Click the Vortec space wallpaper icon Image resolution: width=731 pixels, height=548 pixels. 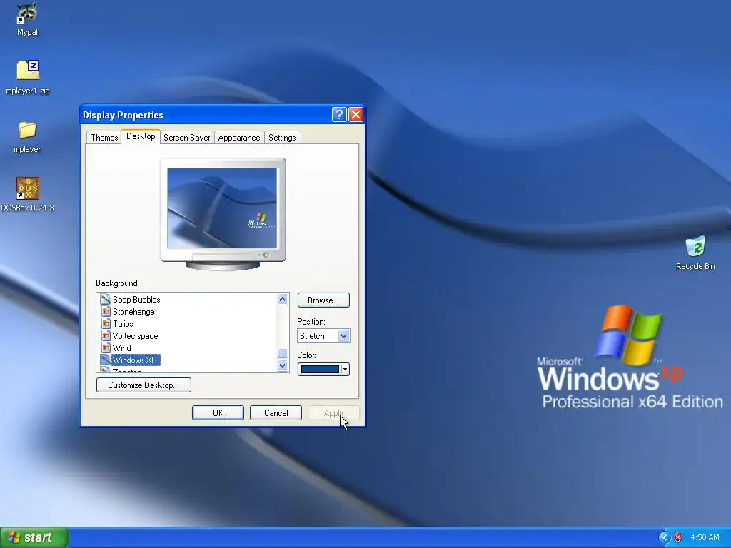(x=106, y=335)
